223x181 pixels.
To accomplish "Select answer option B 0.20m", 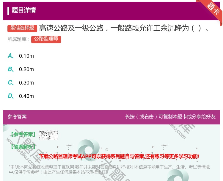I will tap(21, 69).
